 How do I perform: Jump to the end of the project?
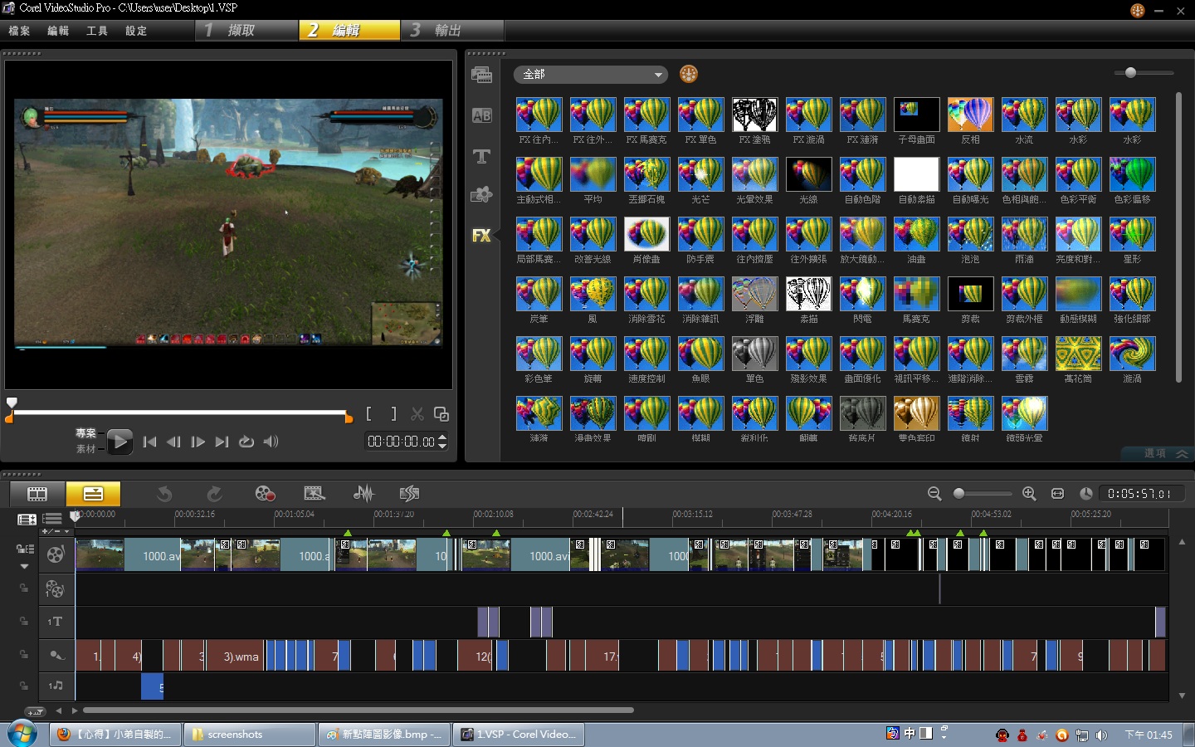click(222, 442)
